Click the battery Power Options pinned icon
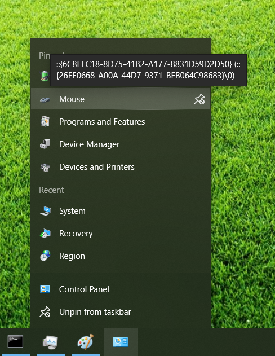The height and width of the screenshot is (356, 275). [45, 76]
